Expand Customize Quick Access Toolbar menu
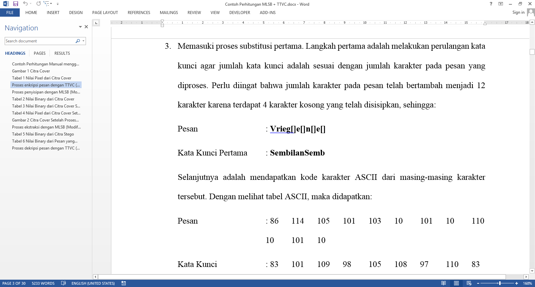The image size is (535, 287). click(x=58, y=4)
